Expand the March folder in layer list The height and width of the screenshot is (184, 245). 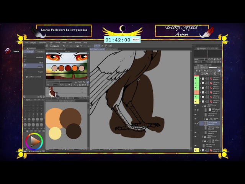tap(203, 137)
